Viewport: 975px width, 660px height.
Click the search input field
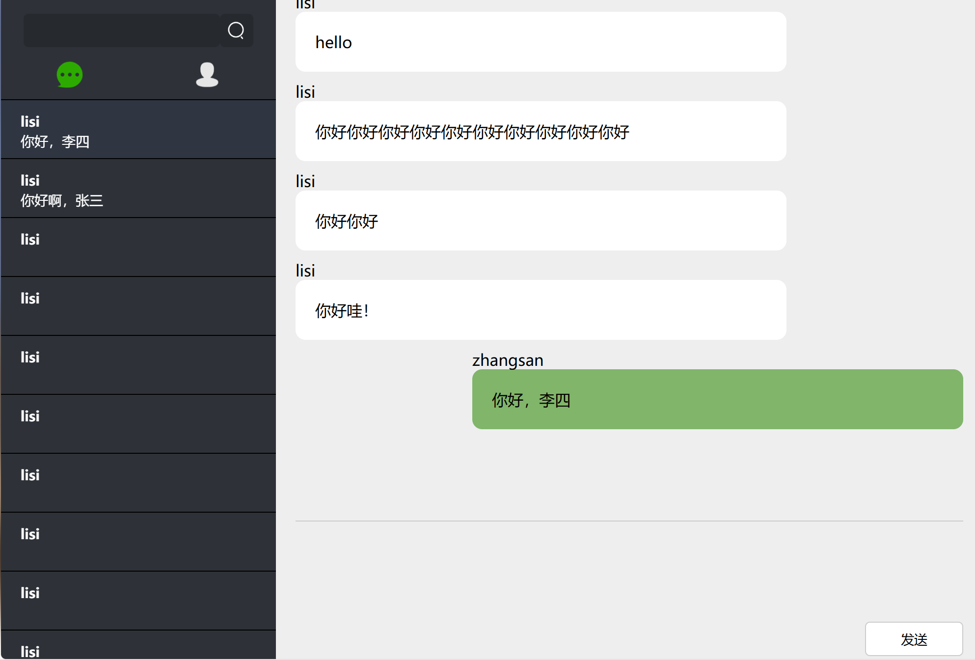click(121, 30)
